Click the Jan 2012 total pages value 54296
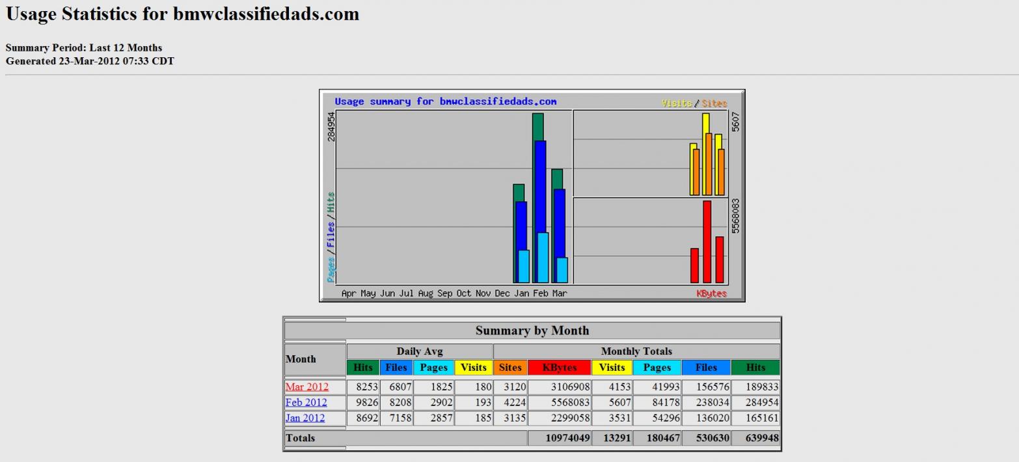 pyautogui.click(x=667, y=418)
